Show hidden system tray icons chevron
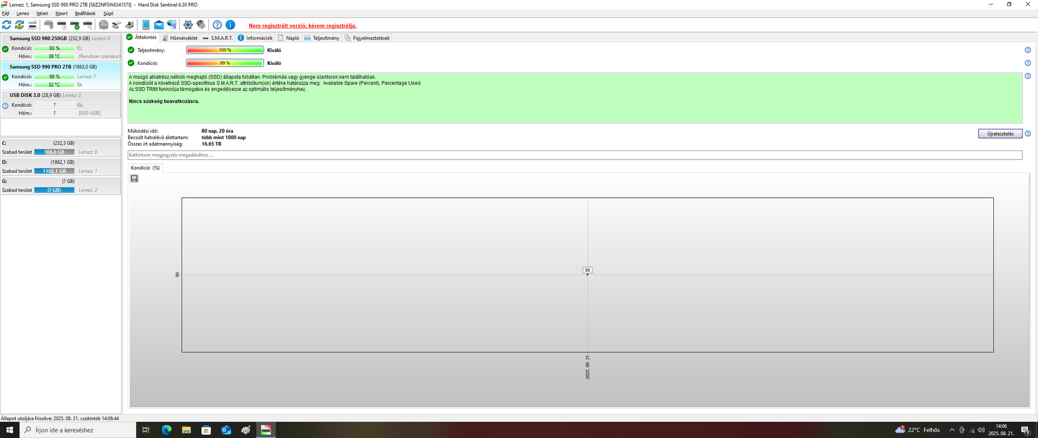Screen dimensions: 1038x438 (952, 430)
